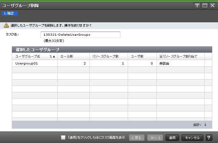Open help with the question mark button
Screen dimensions: 218x143
[x=209, y=138]
